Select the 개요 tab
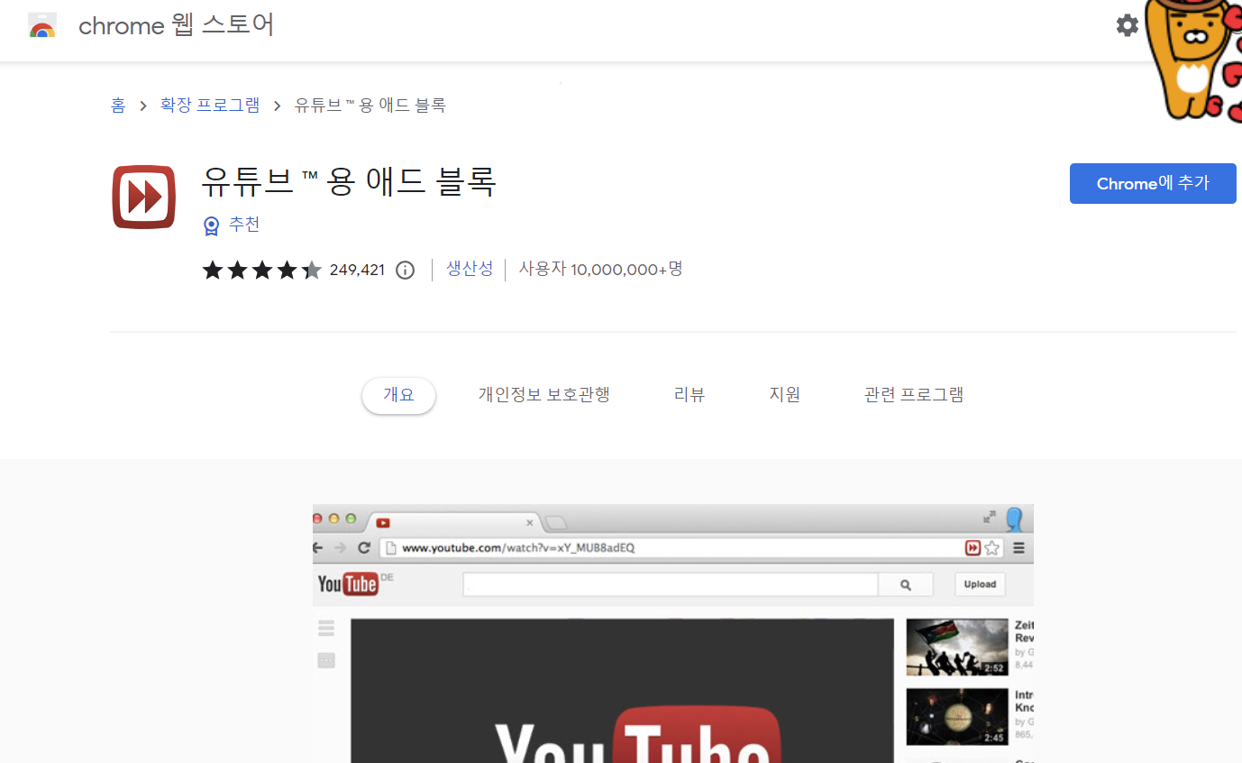The height and width of the screenshot is (763, 1242). pyautogui.click(x=398, y=395)
